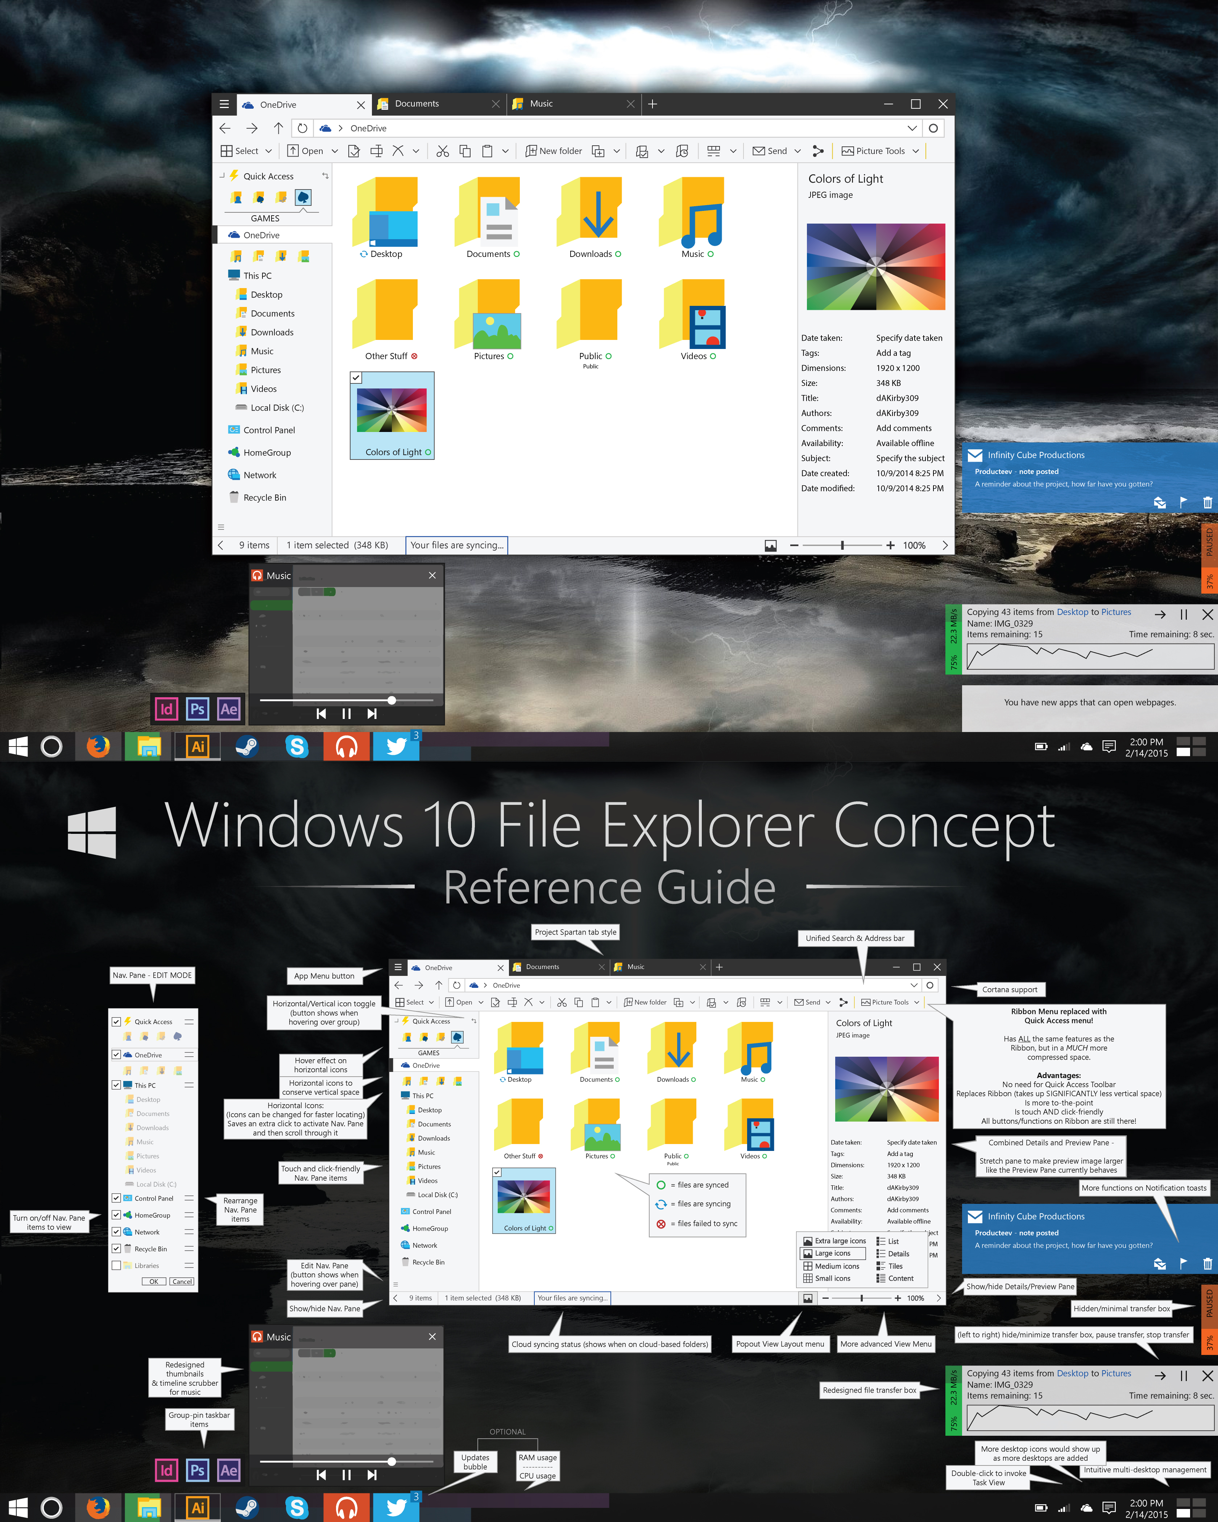This screenshot has height=1522, width=1218.
Task: Go up one folder level in the upper explorer window
Action: point(278,128)
